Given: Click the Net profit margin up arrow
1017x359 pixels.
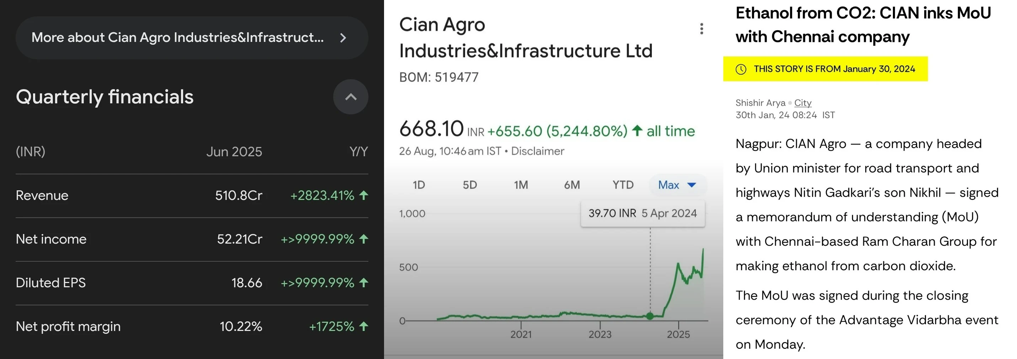Looking at the screenshot, I should (364, 326).
